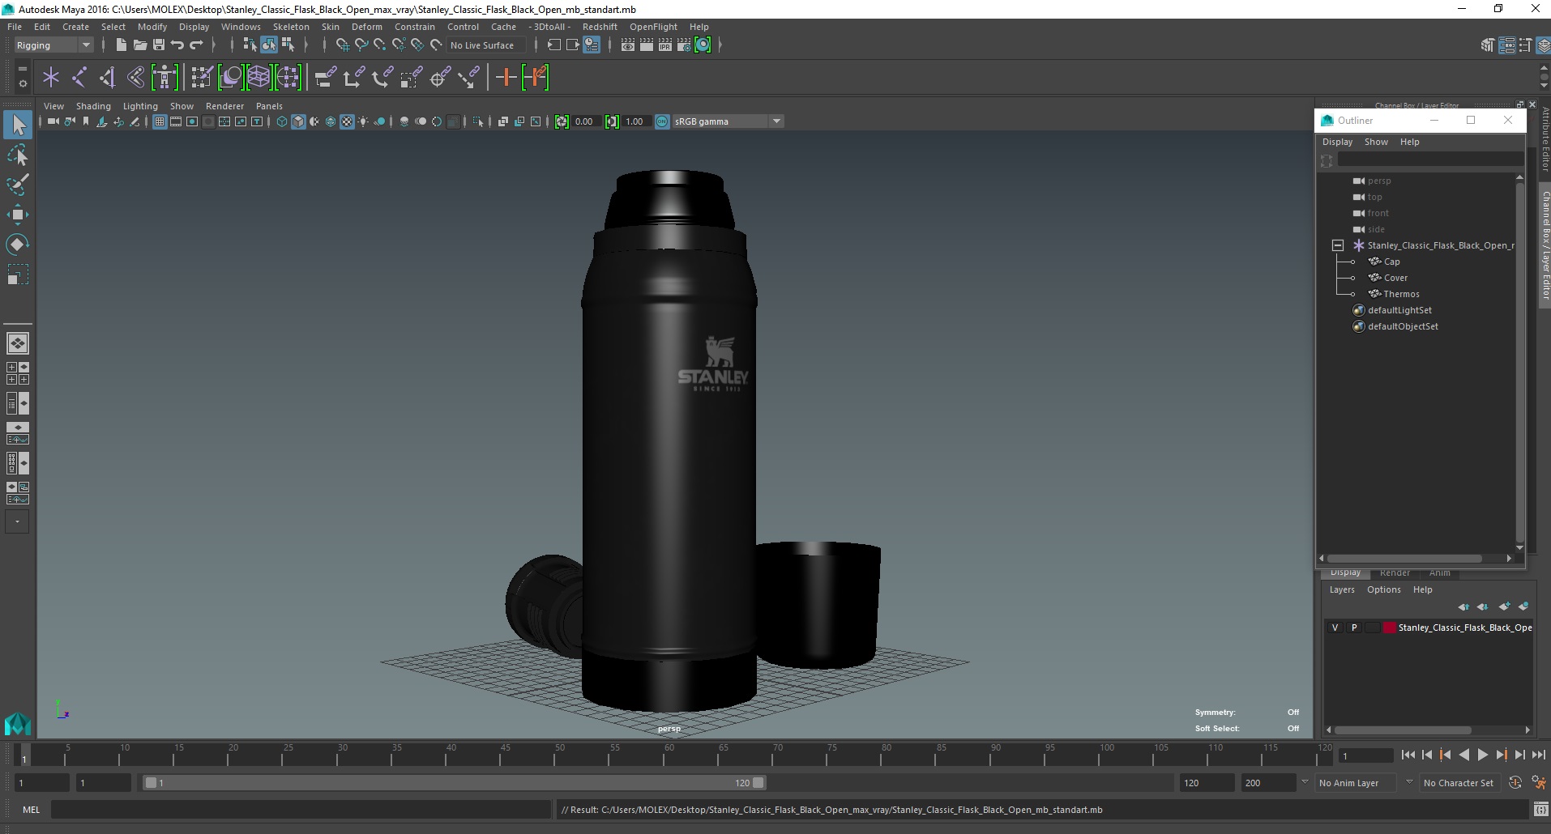This screenshot has height=834, width=1551.
Task: Click the Create Joints shelf icon
Action: 79,78
